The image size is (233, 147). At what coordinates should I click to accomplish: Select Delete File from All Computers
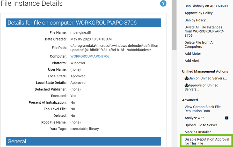click(x=199, y=45)
